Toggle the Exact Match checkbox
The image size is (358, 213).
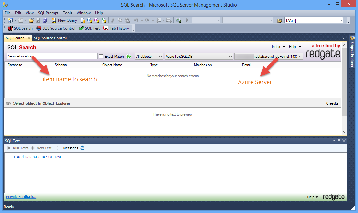pyautogui.click(x=101, y=56)
